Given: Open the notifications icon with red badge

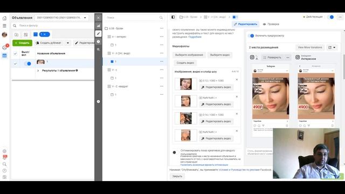Looking at the screenshot, I should pos(5,47).
